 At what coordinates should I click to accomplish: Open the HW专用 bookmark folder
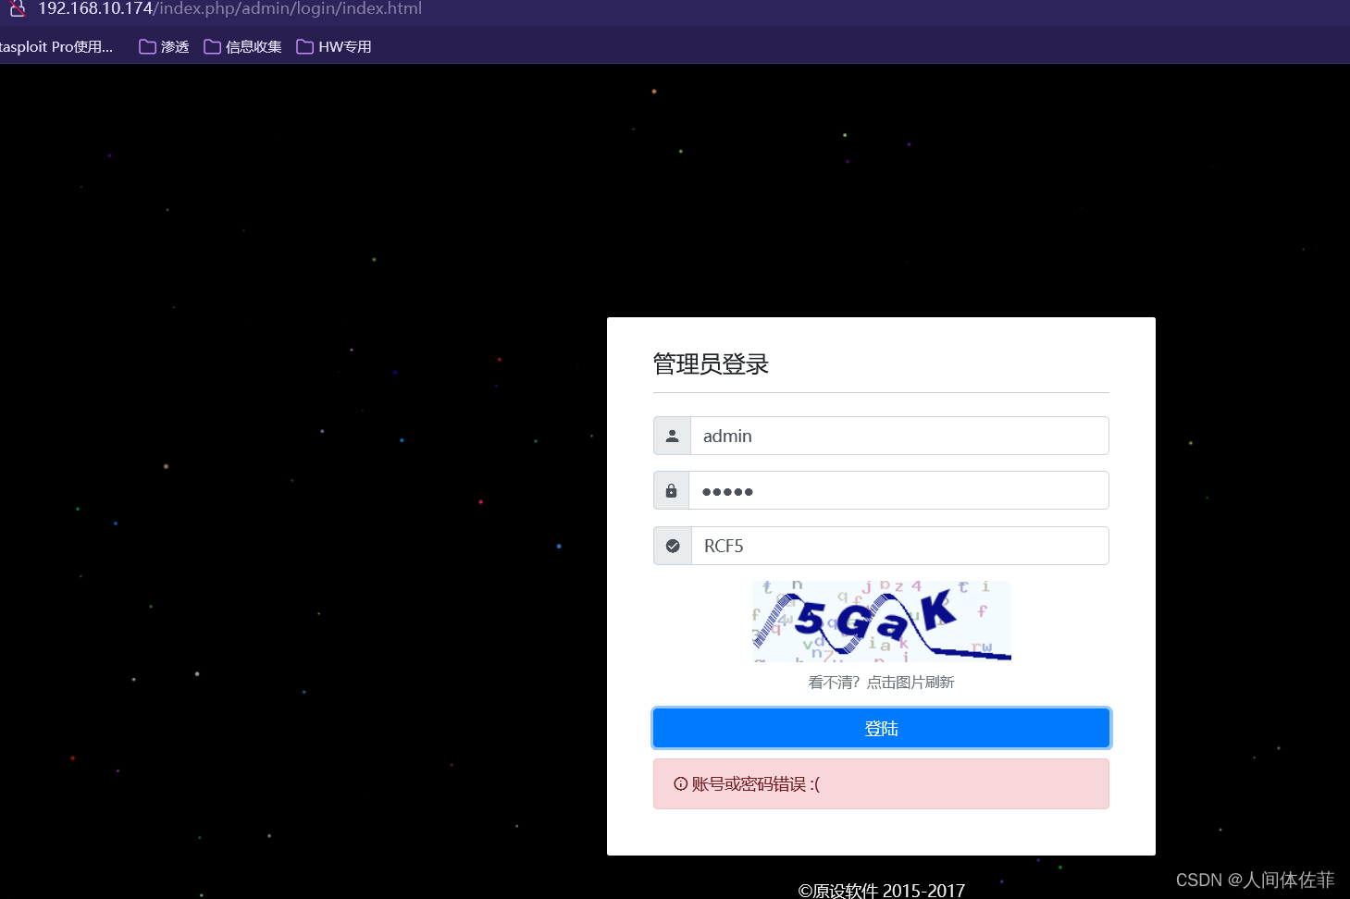[x=334, y=46]
